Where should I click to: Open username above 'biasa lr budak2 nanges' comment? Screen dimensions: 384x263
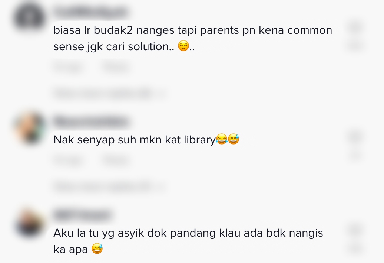point(91,13)
